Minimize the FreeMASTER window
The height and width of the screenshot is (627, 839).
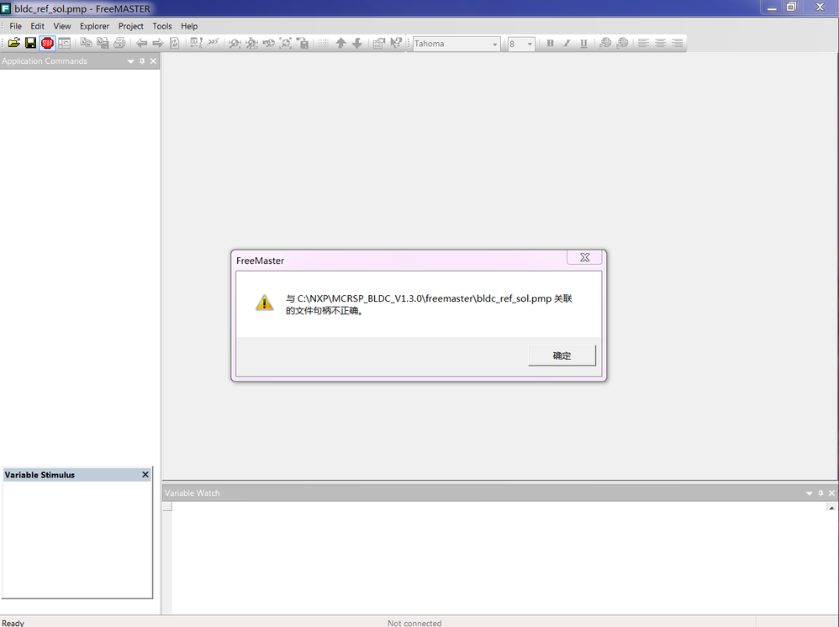772,8
